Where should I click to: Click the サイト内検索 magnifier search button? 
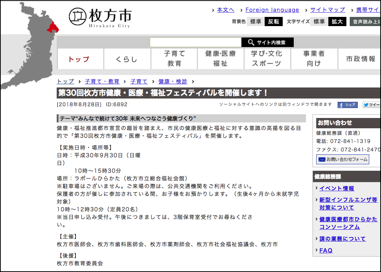[267, 42]
